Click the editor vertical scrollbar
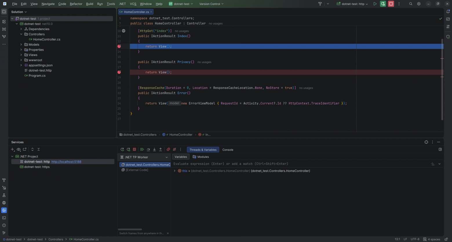Screen dimensions: 452x242 pyautogui.click(x=442, y=79)
